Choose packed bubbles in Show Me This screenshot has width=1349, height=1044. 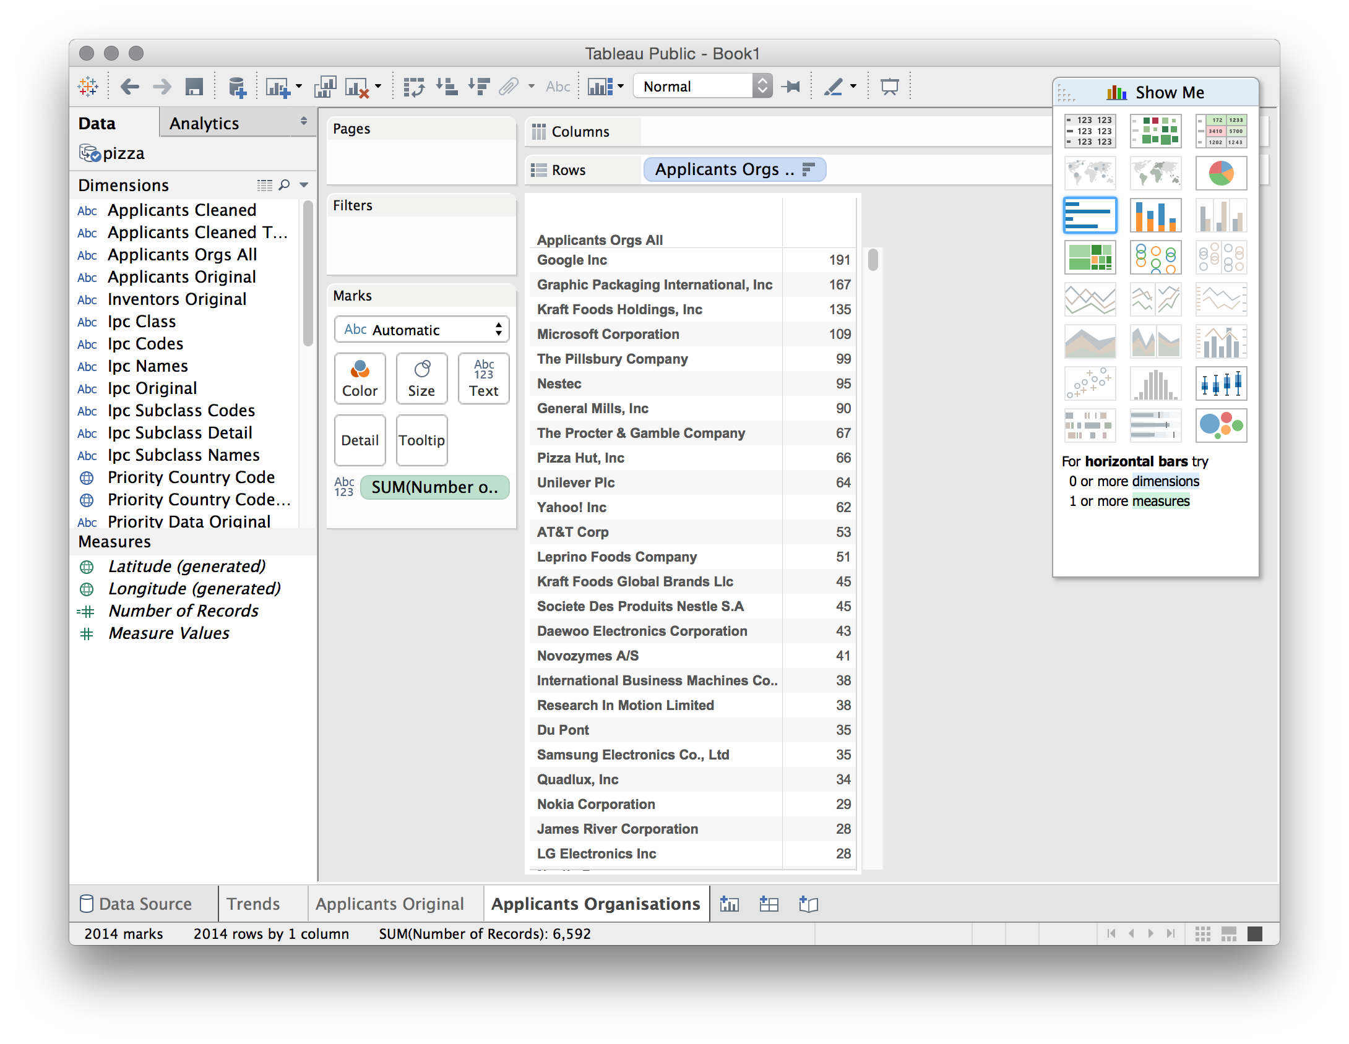[x=1221, y=426]
